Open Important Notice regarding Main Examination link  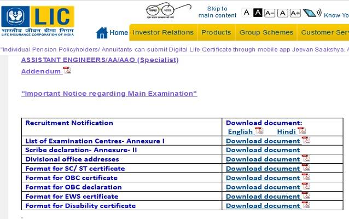[x=109, y=94]
